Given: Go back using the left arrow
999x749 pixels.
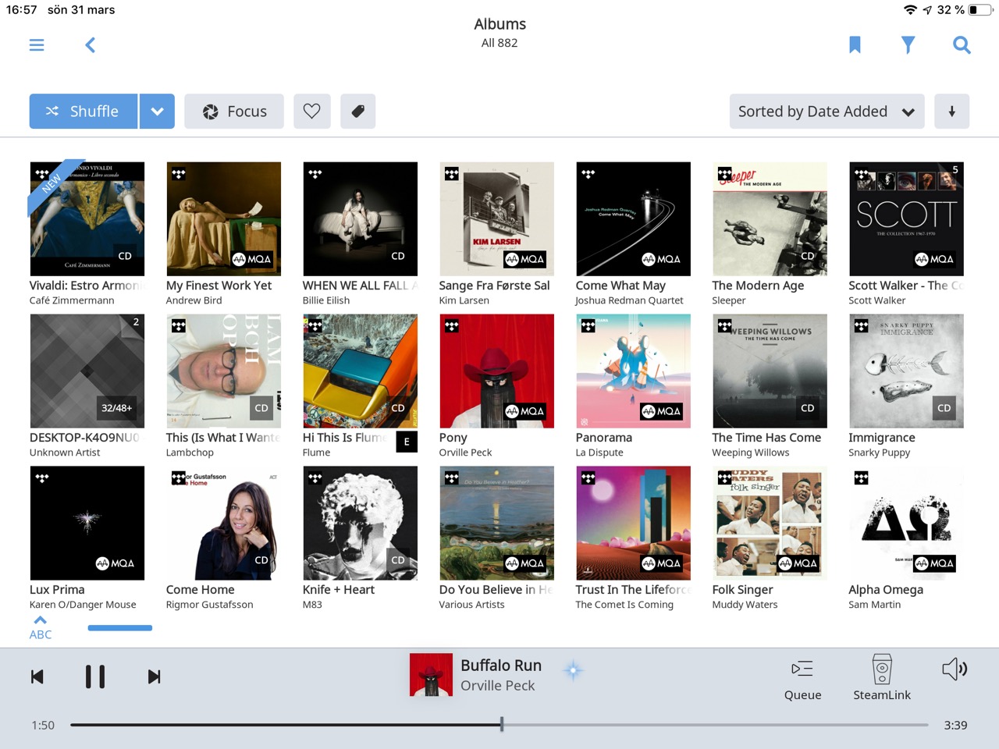Looking at the screenshot, I should pos(91,45).
